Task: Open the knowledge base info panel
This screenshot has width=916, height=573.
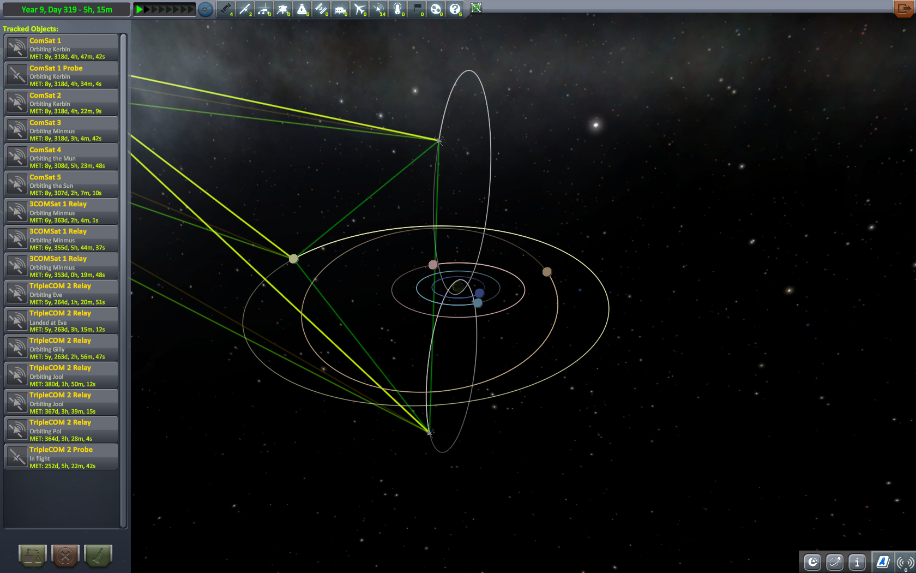Action: [x=857, y=562]
